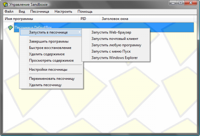Open Настройки песочницы
200x136 pixels.
[x=51, y=70]
